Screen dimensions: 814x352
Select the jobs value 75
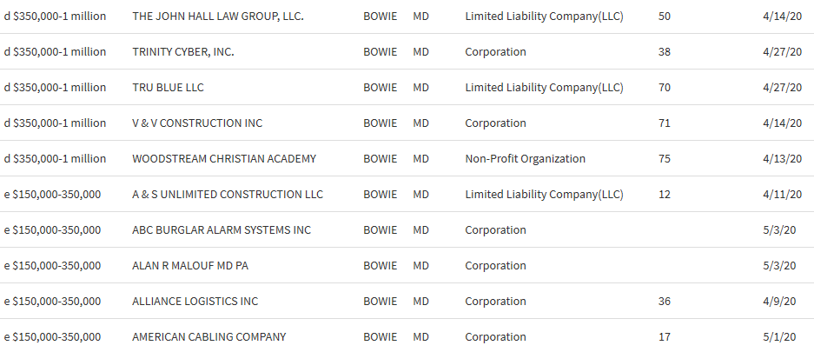coord(665,159)
